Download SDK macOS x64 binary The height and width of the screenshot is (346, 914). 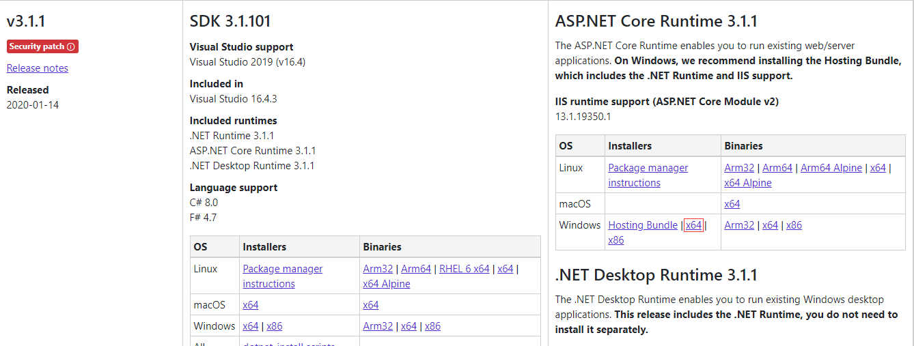pyautogui.click(x=371, y=305)
